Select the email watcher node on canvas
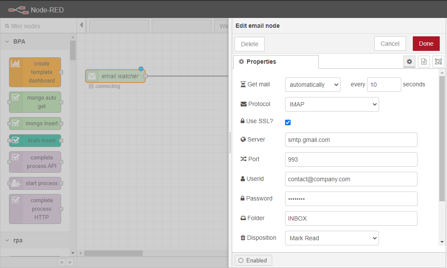Screen dimensions: 447x268 115,76
